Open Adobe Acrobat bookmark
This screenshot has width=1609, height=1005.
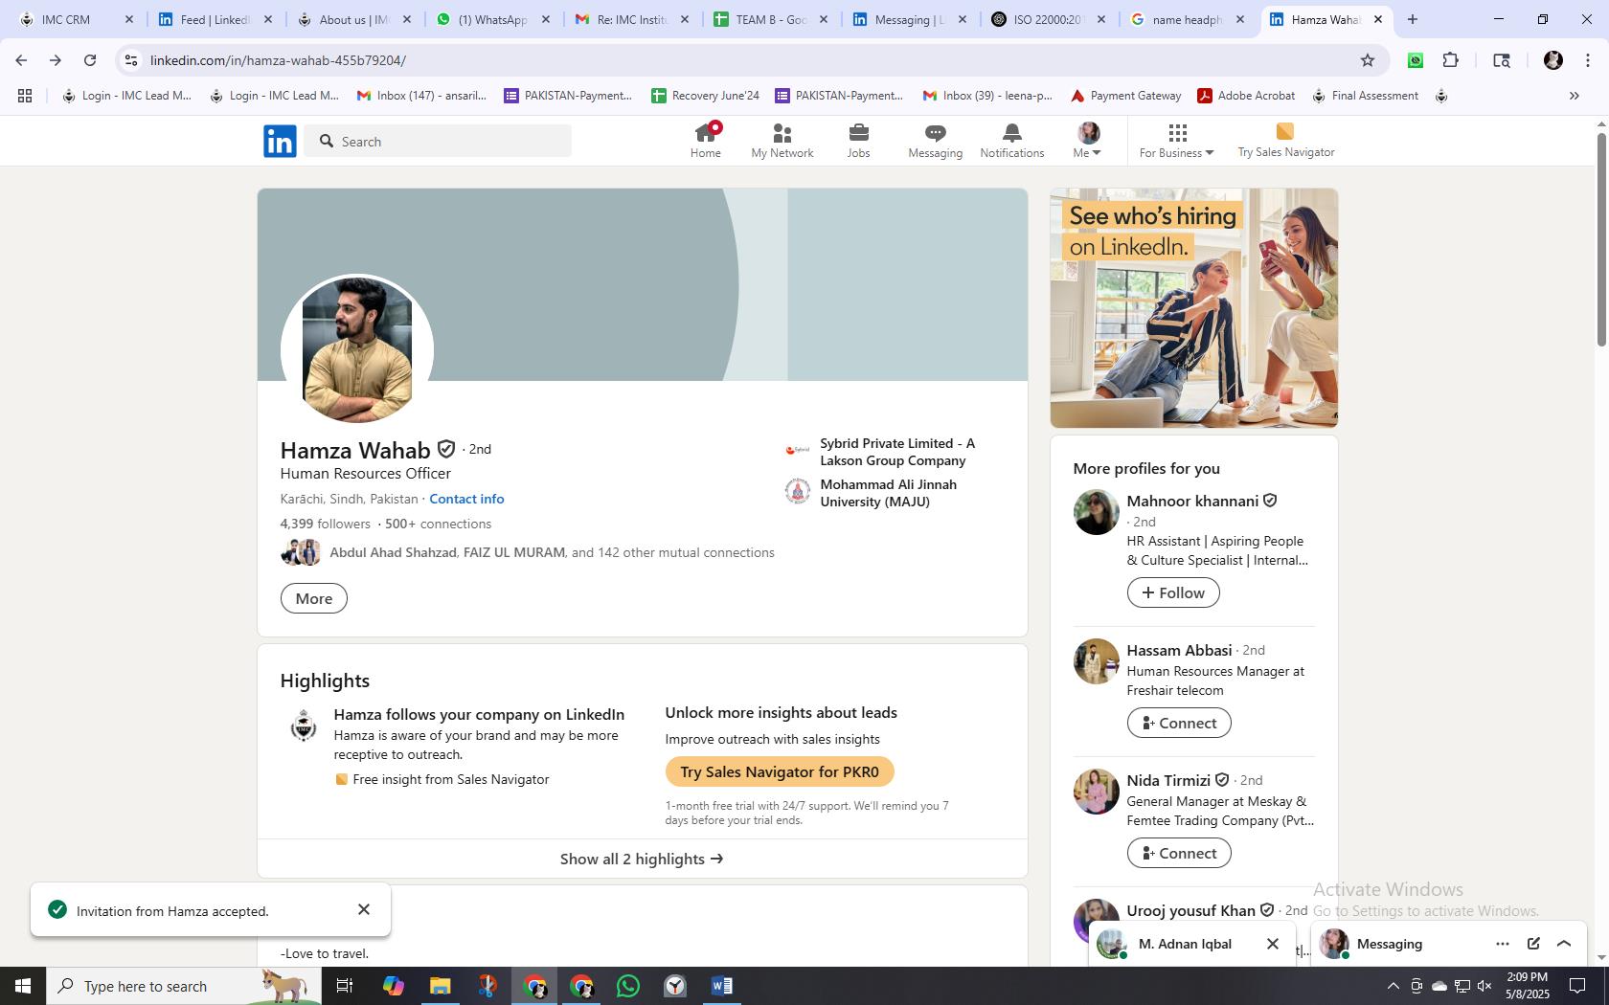(1246, 96)
